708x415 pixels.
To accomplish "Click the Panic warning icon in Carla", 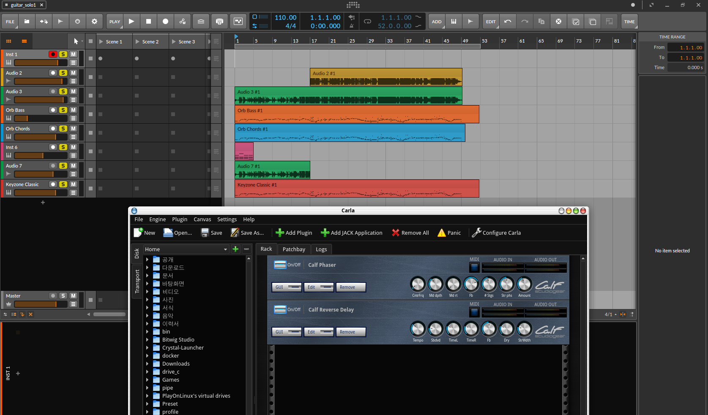I will pos(442,233).
